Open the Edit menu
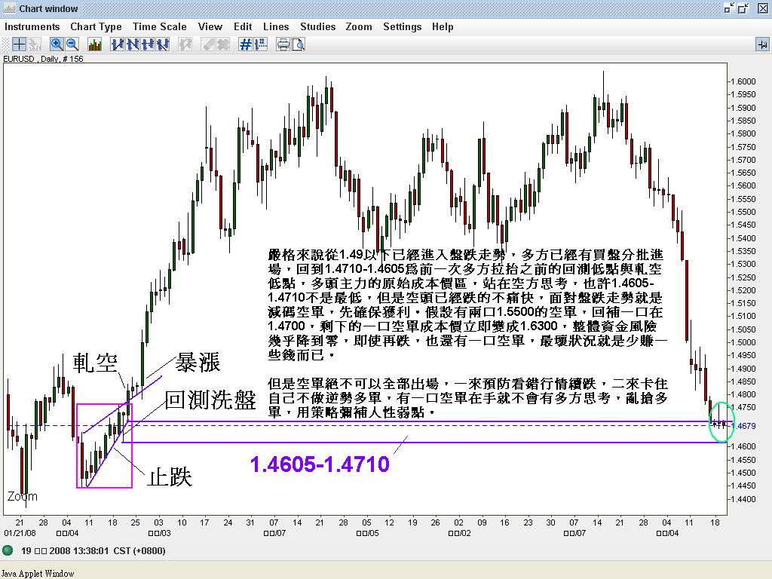This screenshot has width=772, height=579. click(243, 26)
